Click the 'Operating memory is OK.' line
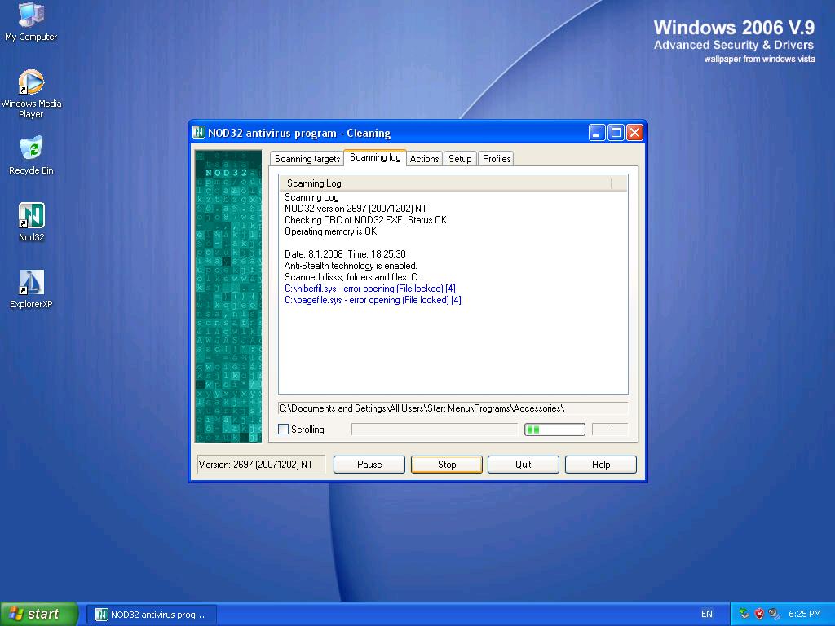835x626 pixels. click(x=332, y=231)
